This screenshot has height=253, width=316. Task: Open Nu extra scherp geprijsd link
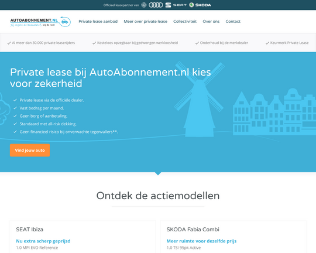(x=43, y=241)
